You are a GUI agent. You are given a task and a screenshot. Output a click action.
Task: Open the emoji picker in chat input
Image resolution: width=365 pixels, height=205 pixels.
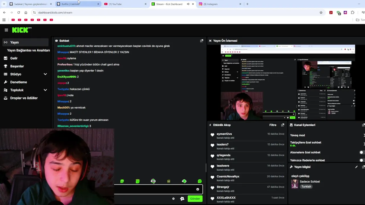[198, 189]
